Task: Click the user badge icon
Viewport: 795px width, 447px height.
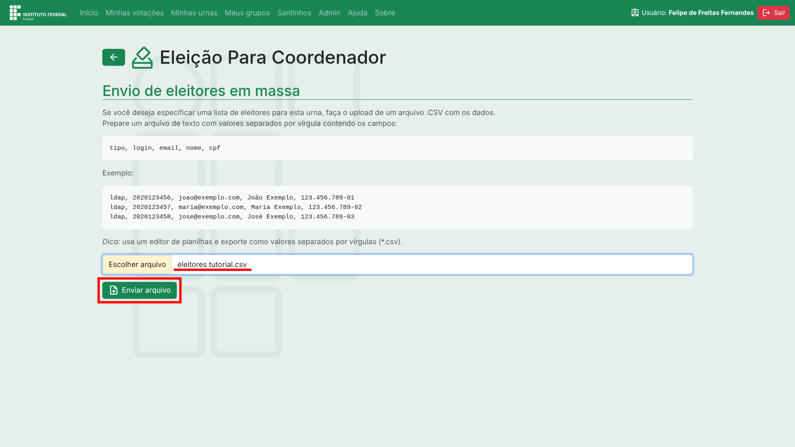Action: [635, 13]
